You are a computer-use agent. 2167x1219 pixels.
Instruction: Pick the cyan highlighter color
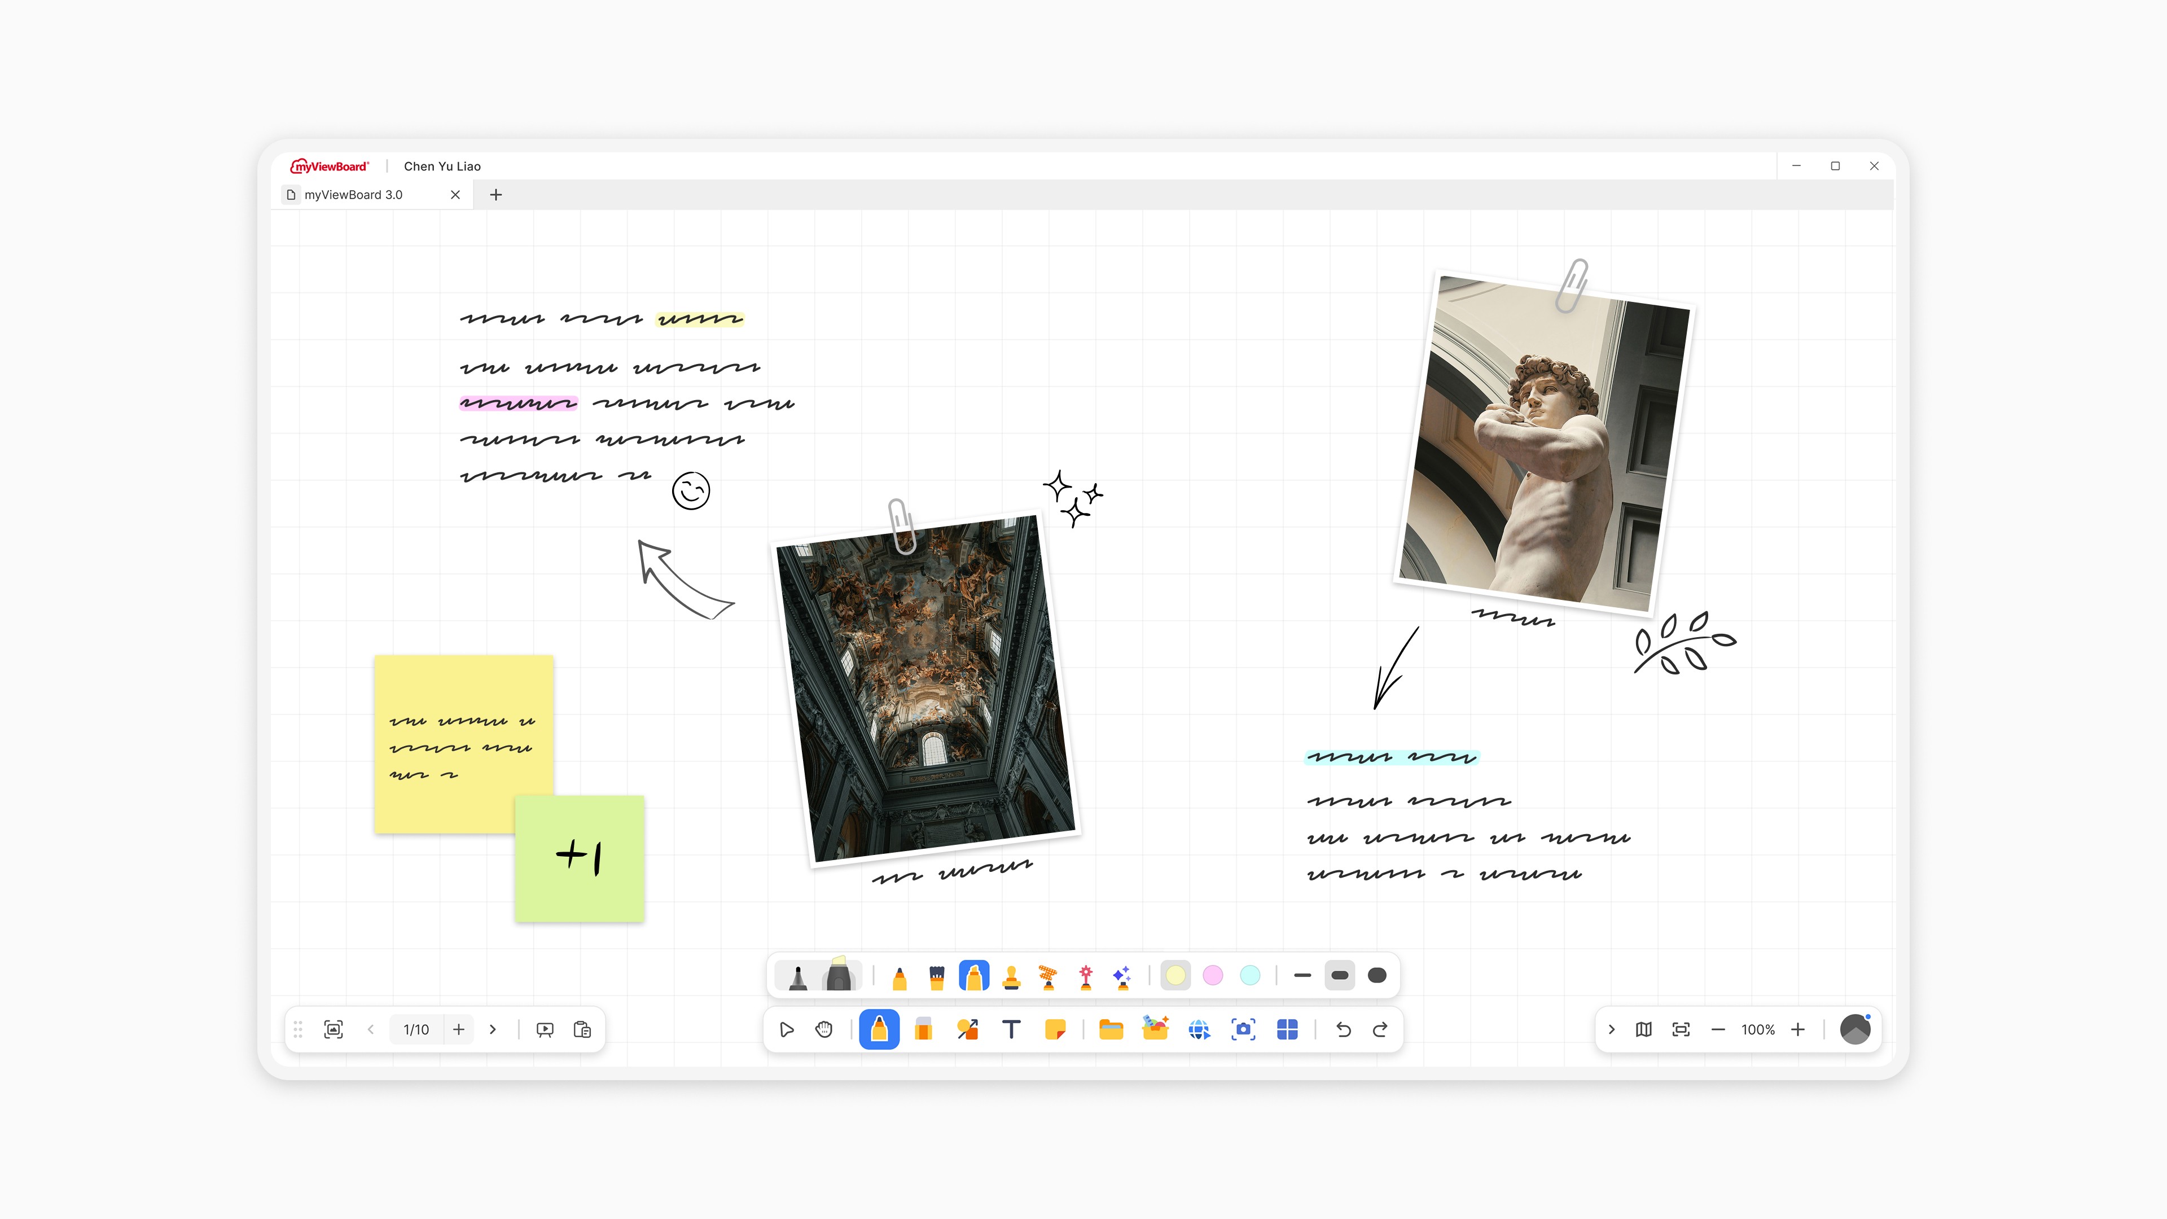tap(1250, 975)
